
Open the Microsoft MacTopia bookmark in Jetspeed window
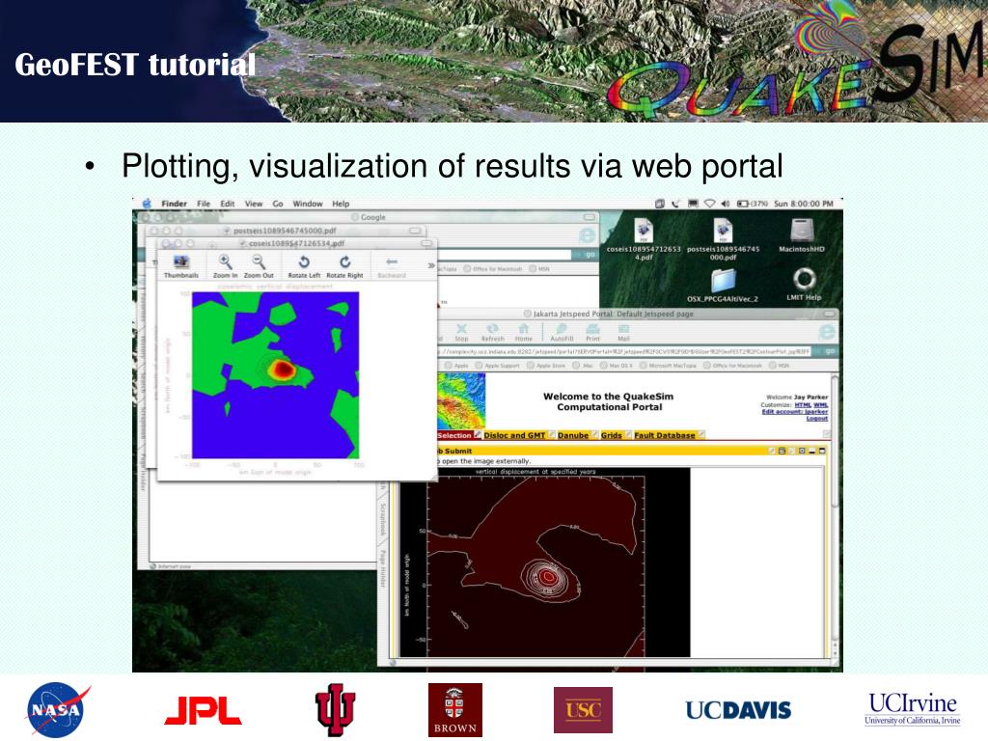[x=668, y=366]
